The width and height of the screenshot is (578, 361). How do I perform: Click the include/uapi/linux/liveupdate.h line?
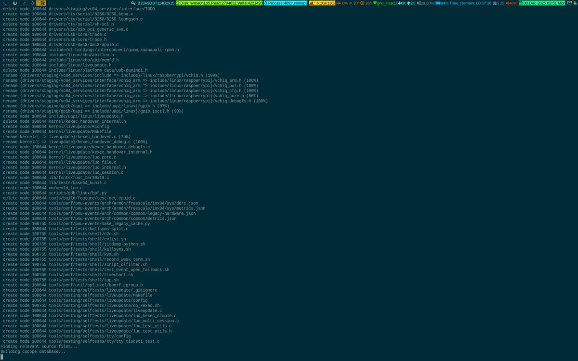pos(63,116)
